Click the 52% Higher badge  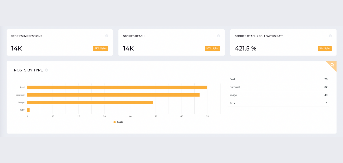[212, 48]
